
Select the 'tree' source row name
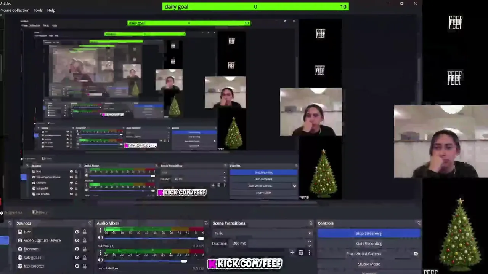pos(27,232)
